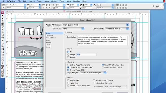Open the Regular font style dropdown
166x93 pixels.
click(x=25, y=7)
